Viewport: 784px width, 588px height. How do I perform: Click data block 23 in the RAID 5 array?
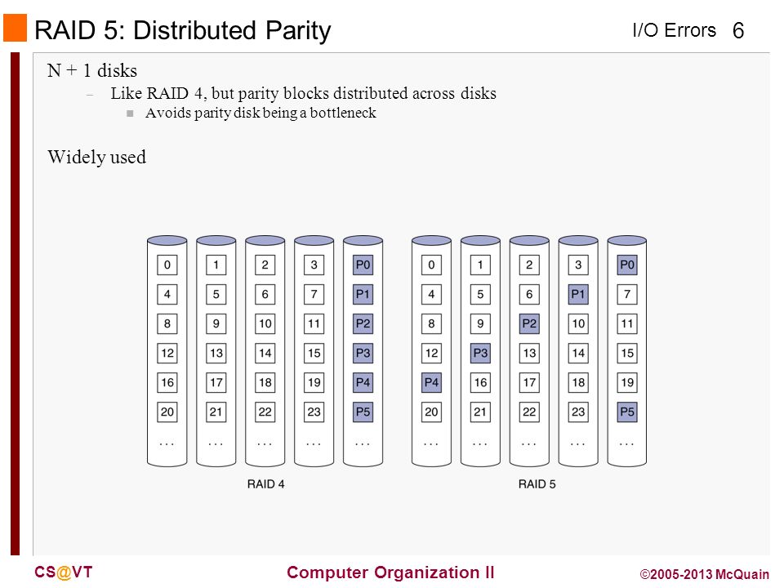pyautogui.click(x=578, y=412)
